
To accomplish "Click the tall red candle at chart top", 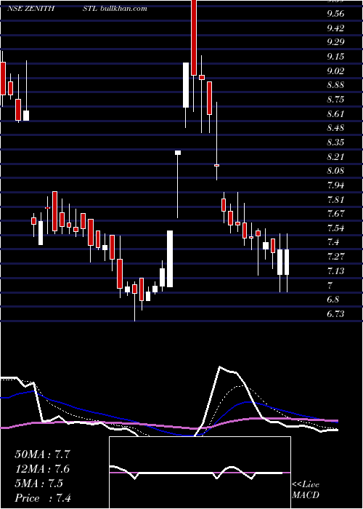I will pyautogui.click(x=194, y=38).
